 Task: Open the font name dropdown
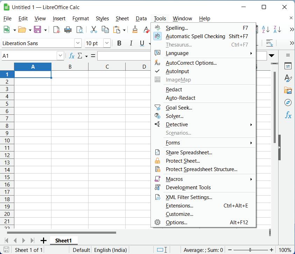click(x=78, y=43)
